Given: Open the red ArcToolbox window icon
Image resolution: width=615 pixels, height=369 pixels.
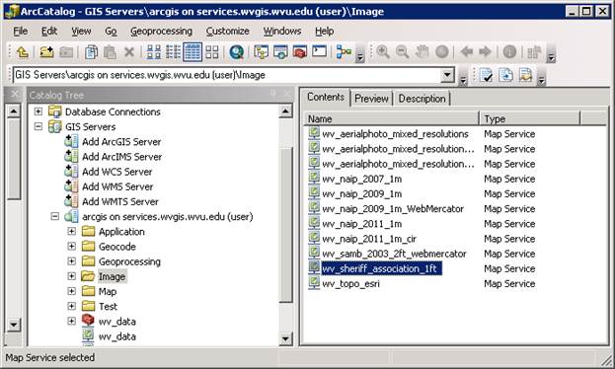Looking at the screenshot, I should pos(300,51).
